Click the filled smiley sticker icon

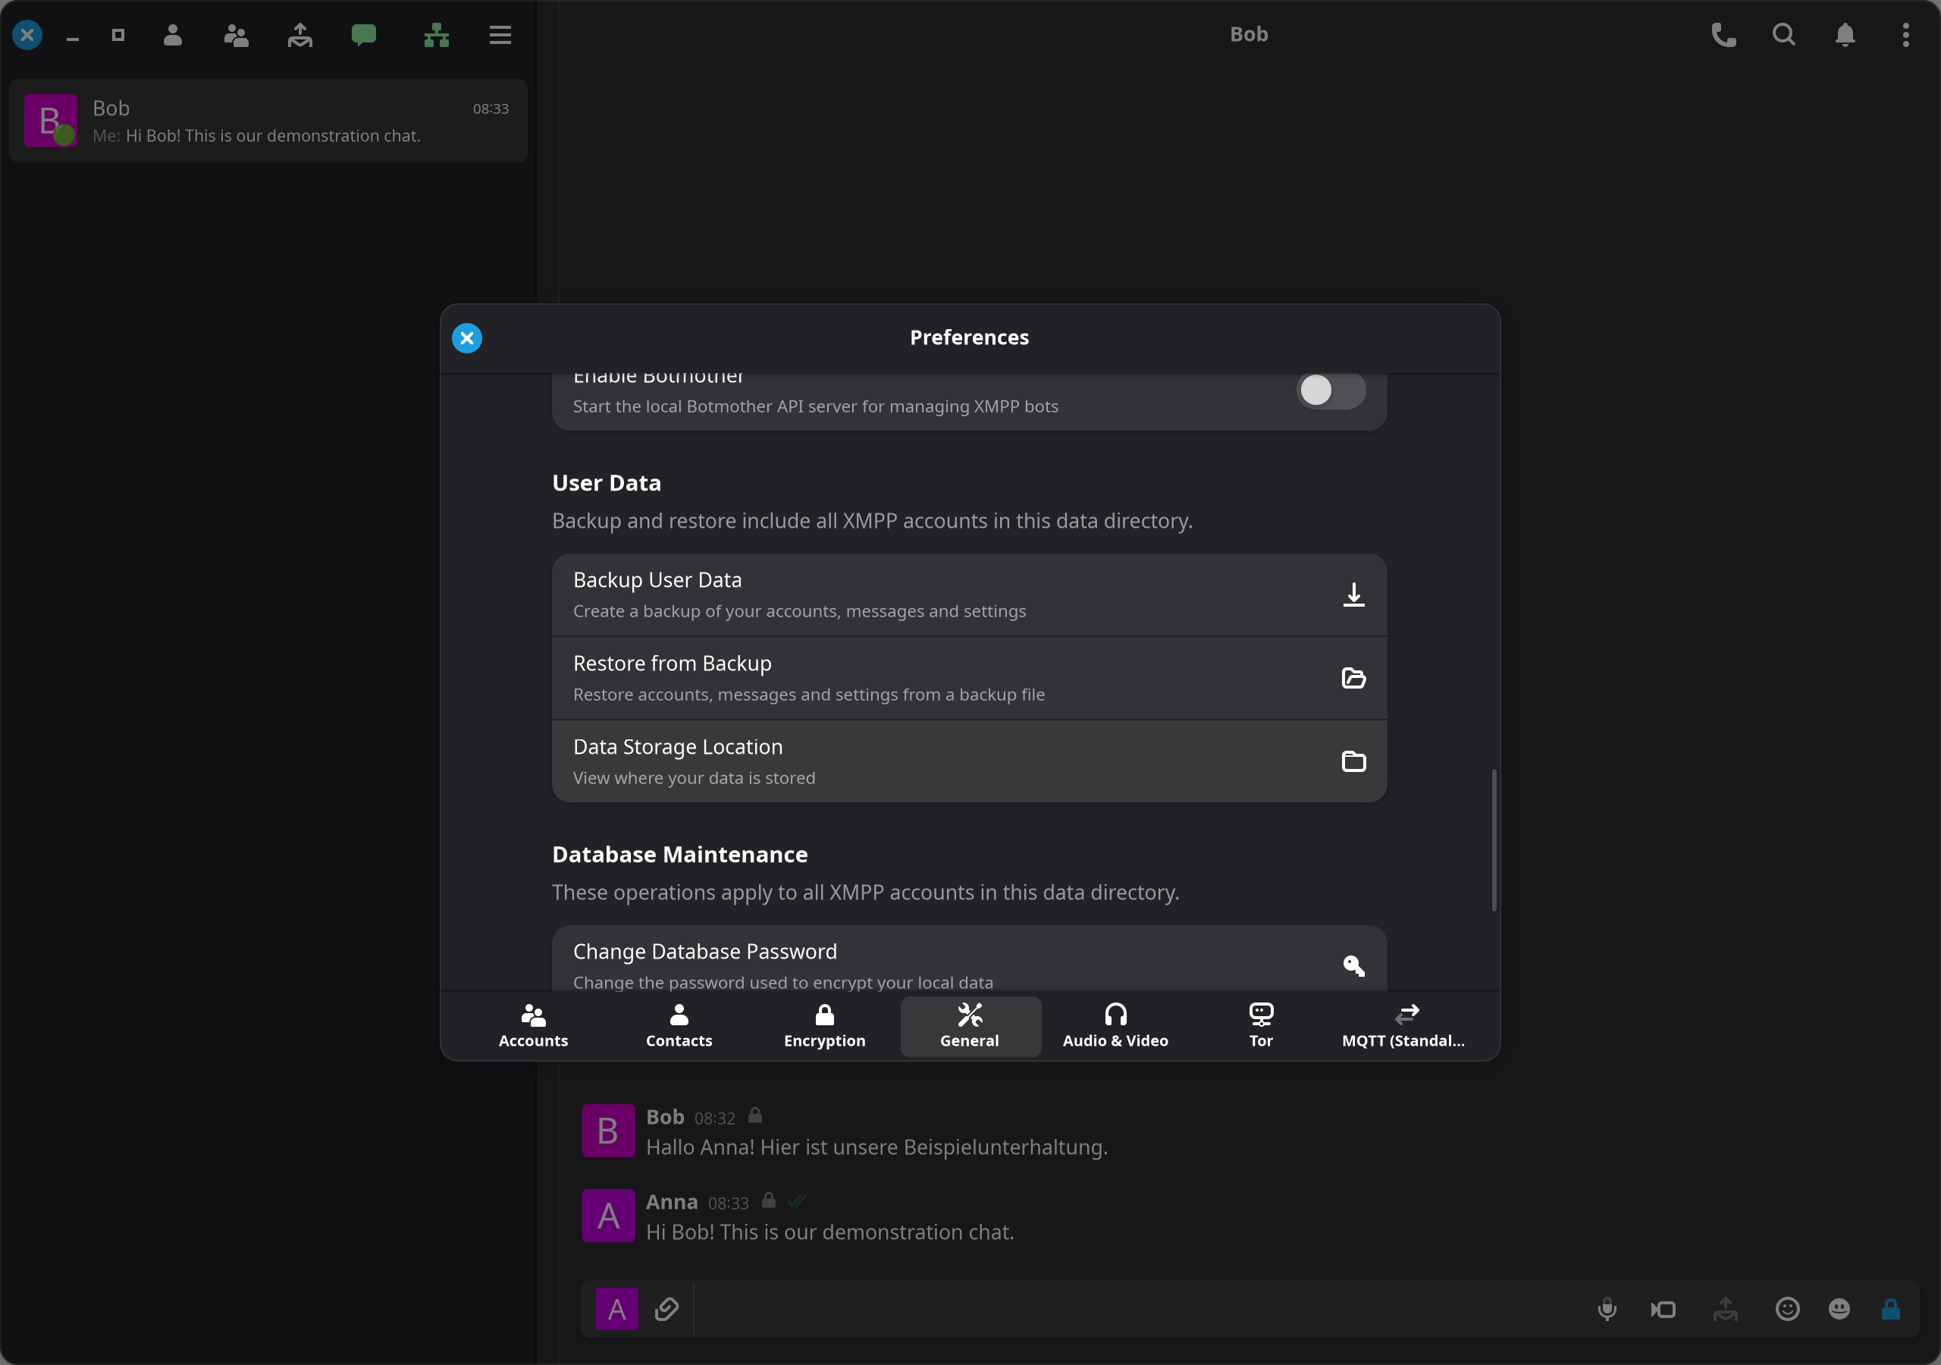[x=1839, y=1308]
